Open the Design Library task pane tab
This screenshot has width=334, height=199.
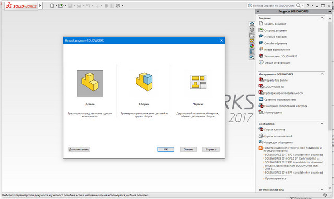252,30
